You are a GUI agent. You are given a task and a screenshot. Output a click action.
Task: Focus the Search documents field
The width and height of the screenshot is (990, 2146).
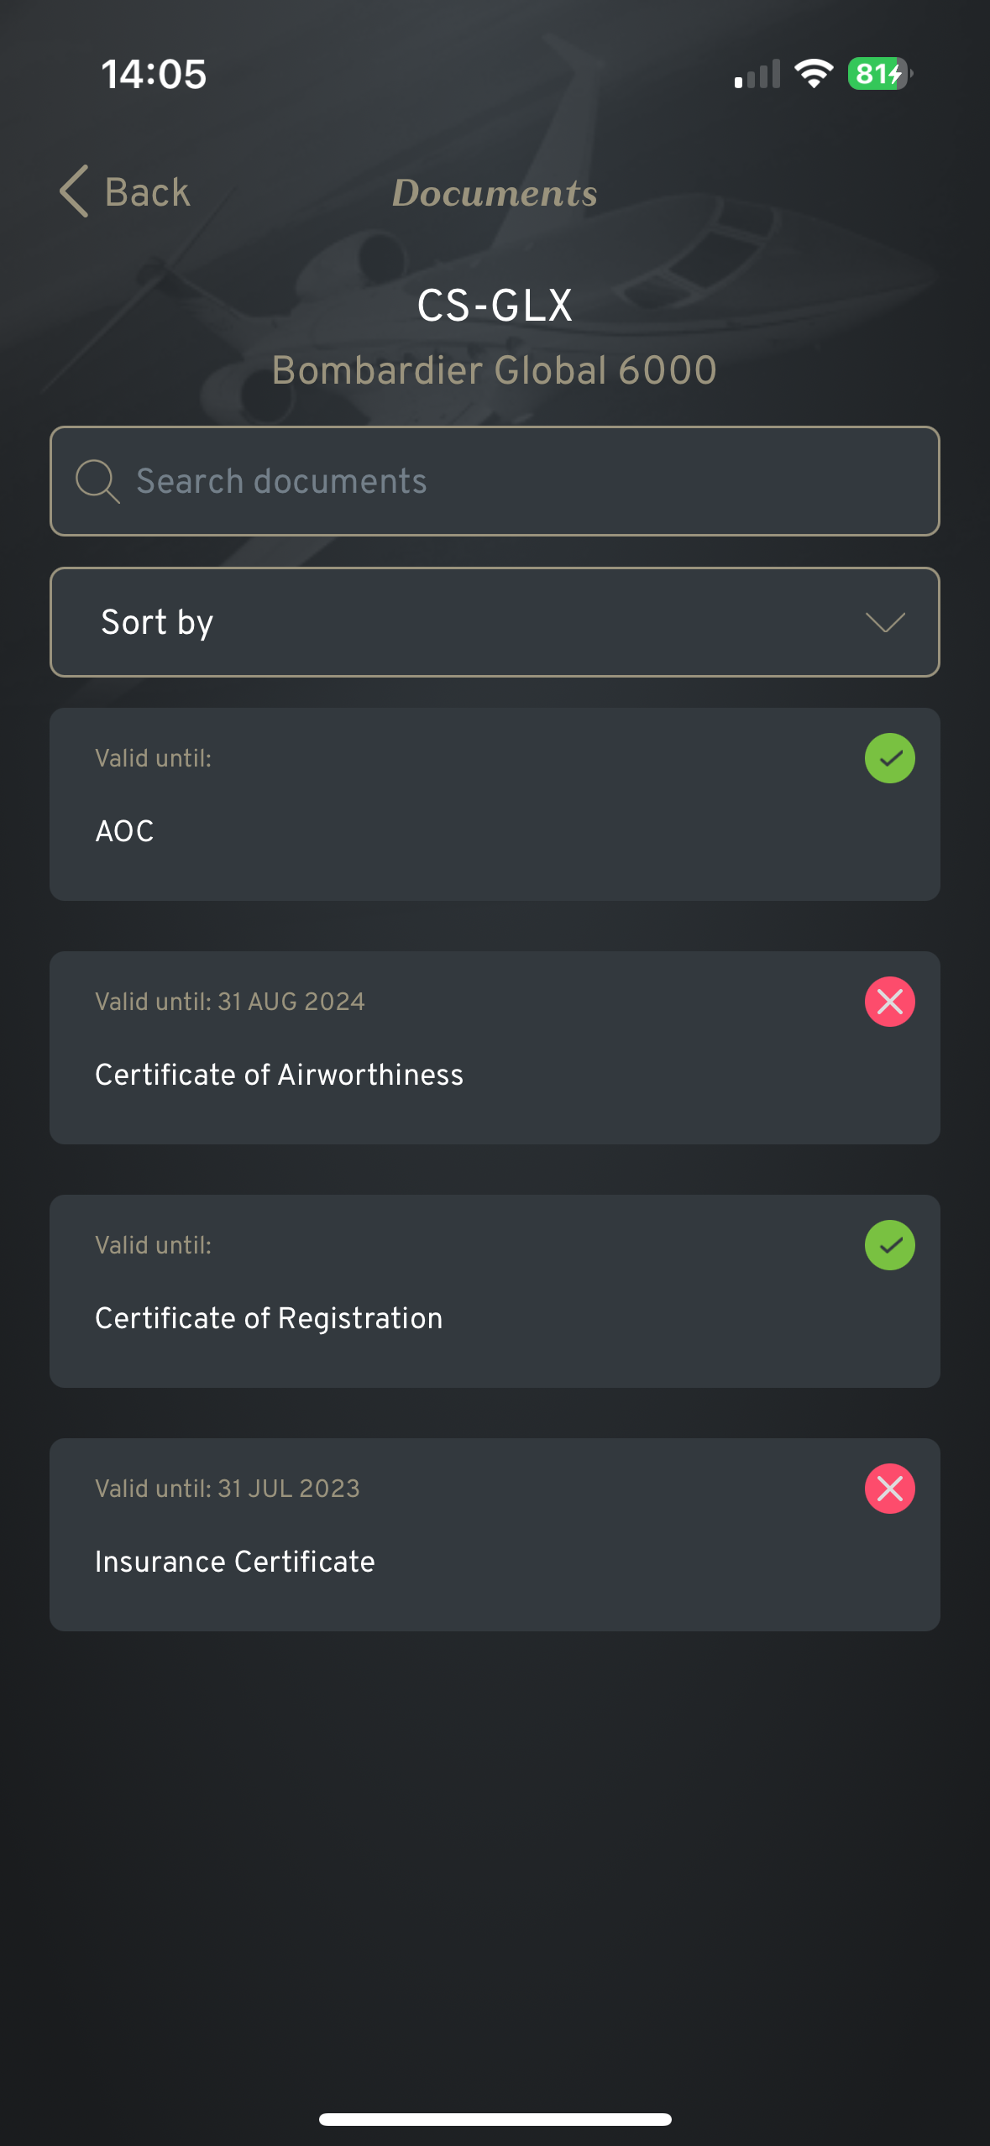tap(495, 481)
